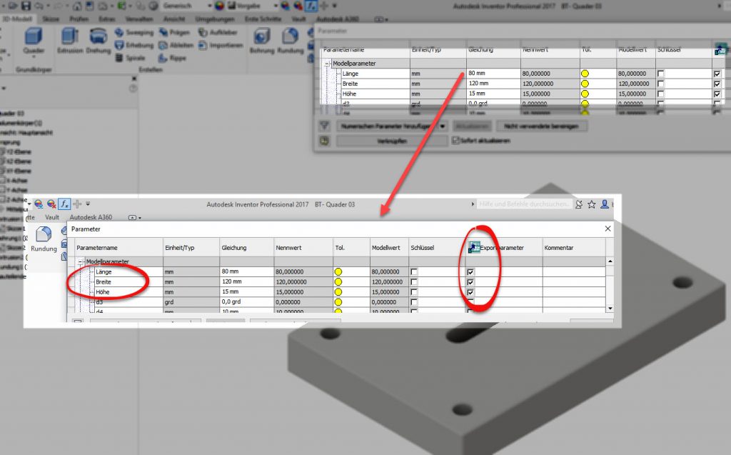Toggle the 'Sofort aktualisieren' checkbox
Screen dimensions: 731x455
coord(455,141)
